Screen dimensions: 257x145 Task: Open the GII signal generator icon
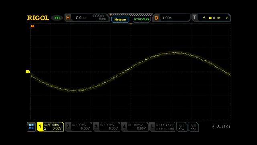(193, 127)
